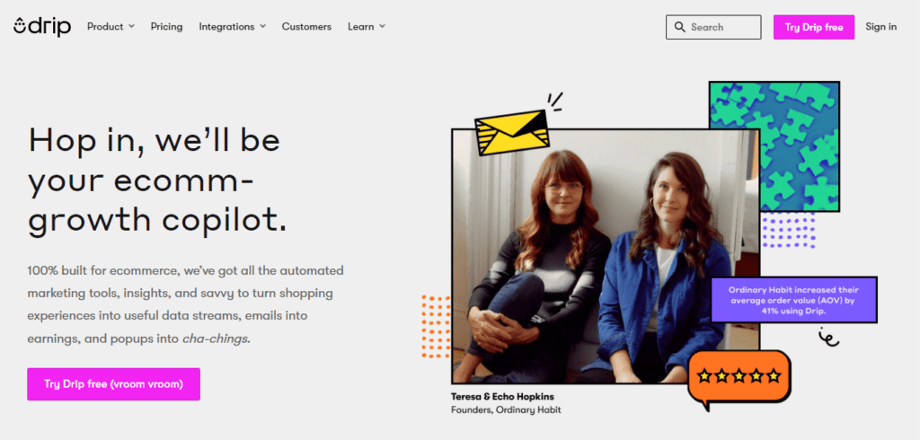Click the founders photo
The height and width of the screenshot is (440, 920).
[606, 257]
